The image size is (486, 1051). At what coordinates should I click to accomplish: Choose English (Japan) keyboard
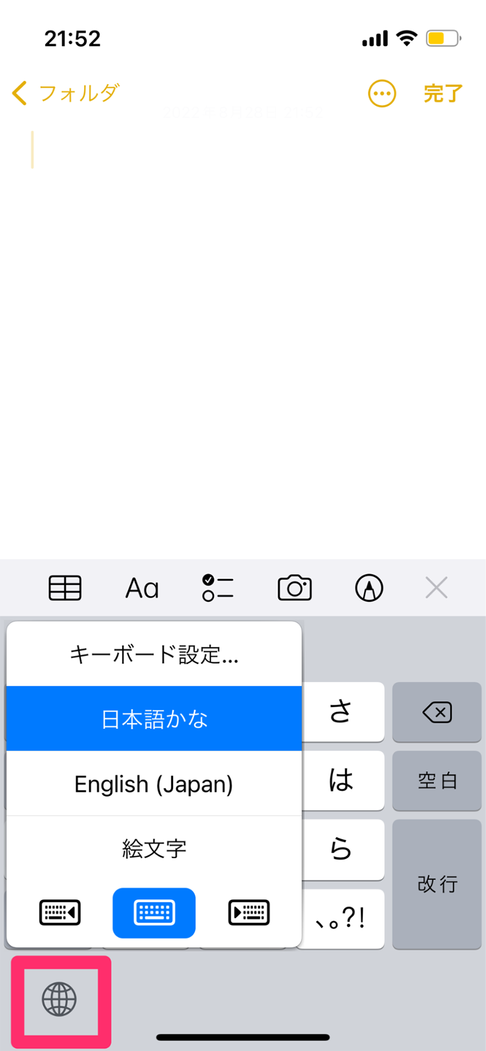[x=154, y=784]
